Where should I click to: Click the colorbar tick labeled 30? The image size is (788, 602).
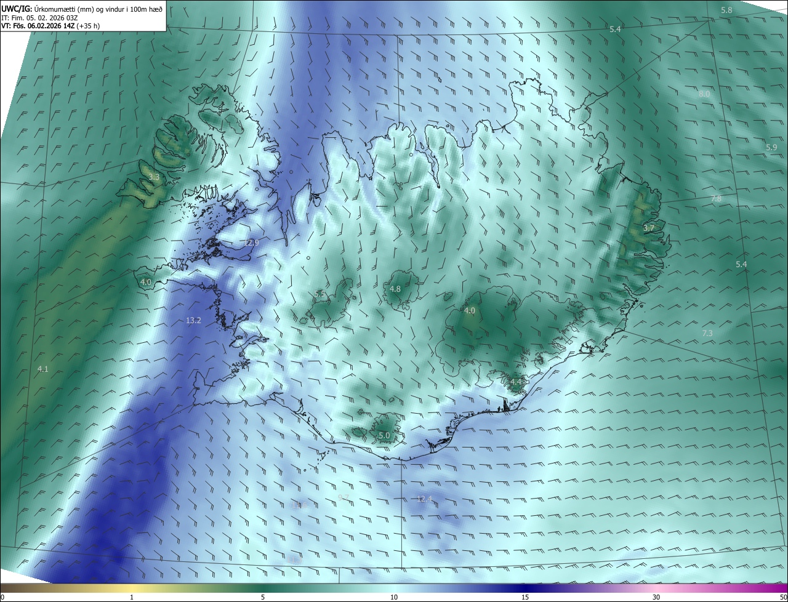pyautogui.click(x=656, y=597)
